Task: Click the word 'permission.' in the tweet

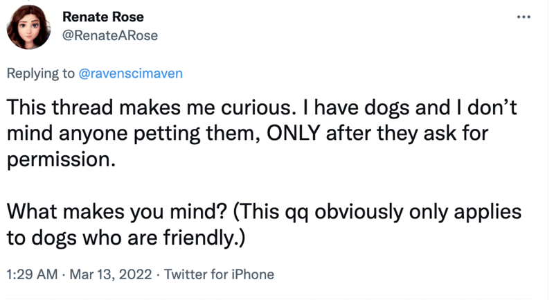Action: point(62,160)
